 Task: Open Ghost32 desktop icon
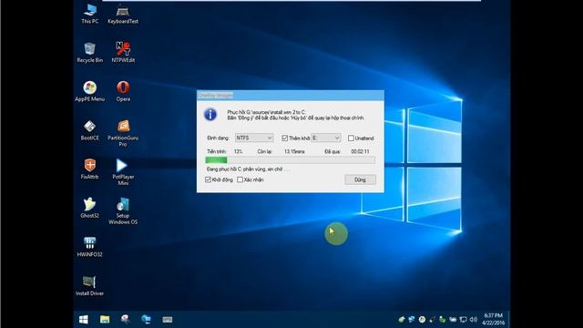click(x=89, y=209)
